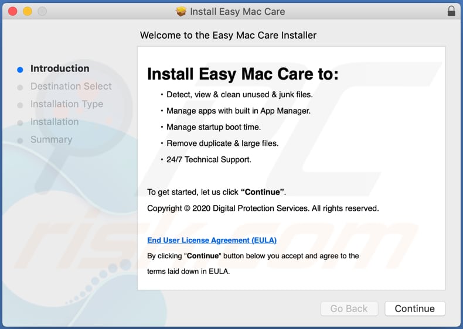This screenshot has width=463, height=329.
Task: Click 'Manage apps with built in App Manager.'
Action: click(x=239, y=111)
